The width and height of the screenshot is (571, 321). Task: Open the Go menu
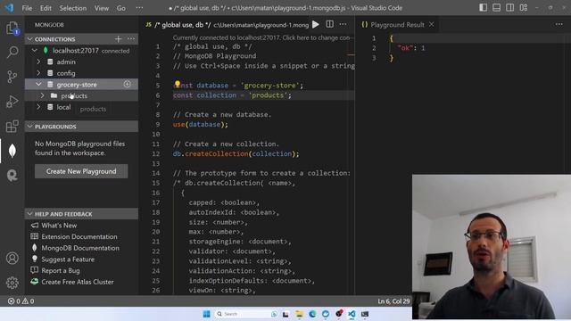(121, 8)
